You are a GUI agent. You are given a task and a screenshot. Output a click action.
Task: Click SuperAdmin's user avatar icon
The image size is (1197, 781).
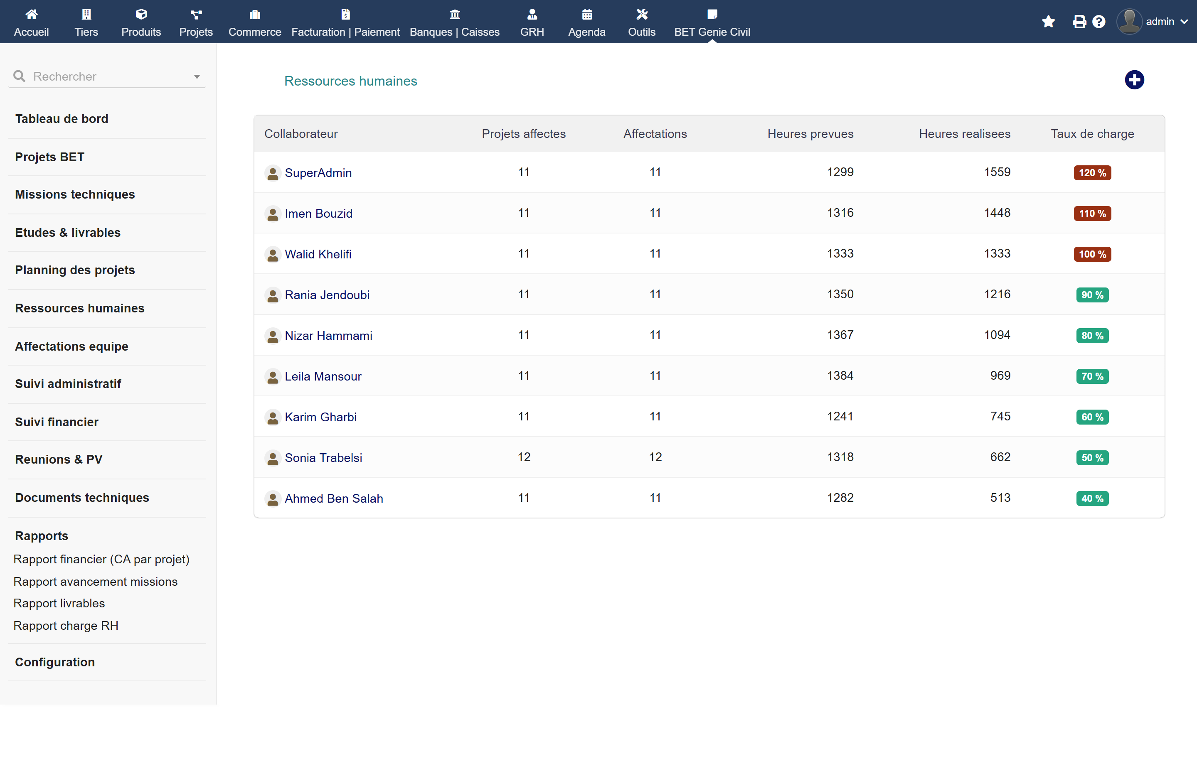pyautogui.click(x=272, y=173)
